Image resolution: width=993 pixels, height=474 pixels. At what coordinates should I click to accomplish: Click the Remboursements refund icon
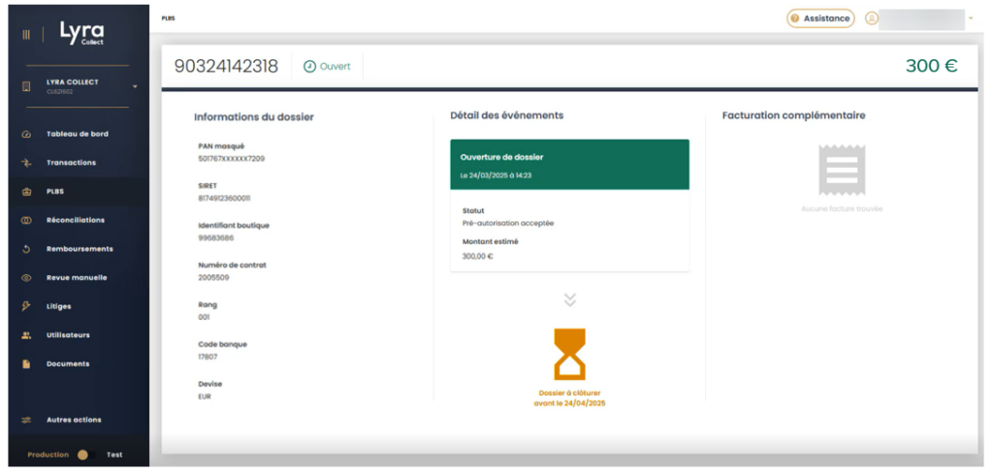26,249
